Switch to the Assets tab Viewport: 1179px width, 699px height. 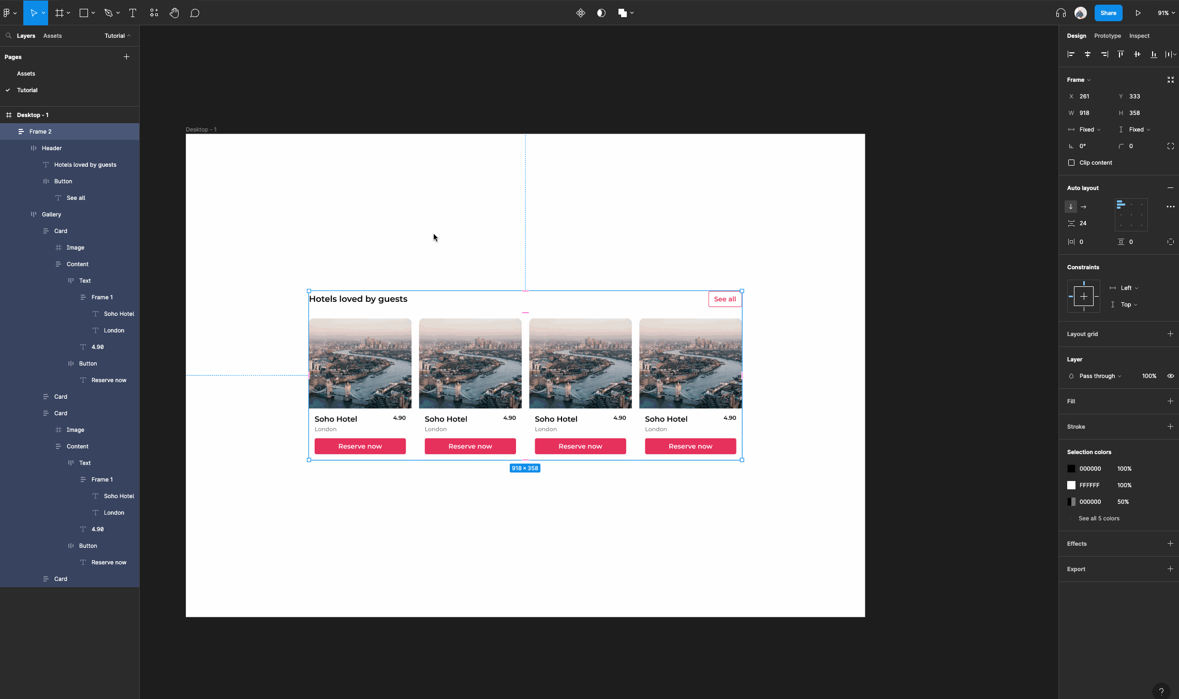(x=52, y=36)
